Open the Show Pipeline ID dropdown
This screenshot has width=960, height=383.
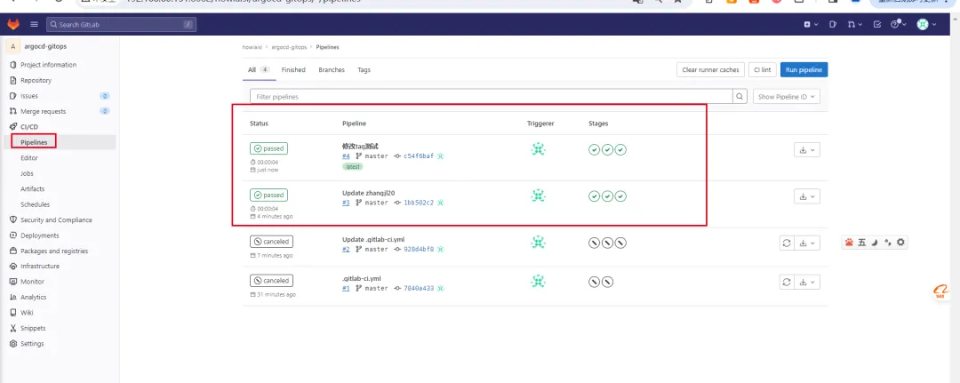click(786, 97)
